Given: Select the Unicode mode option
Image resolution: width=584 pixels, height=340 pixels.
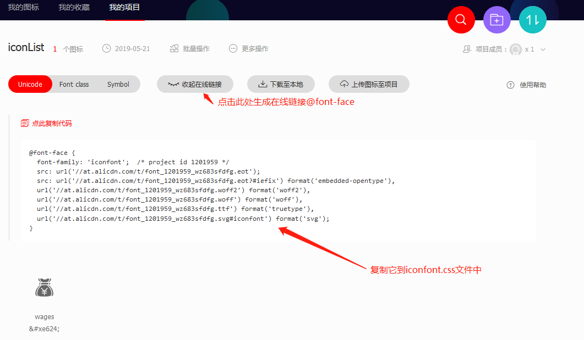Looking at the screenshot, I should [x=30, y=84].
